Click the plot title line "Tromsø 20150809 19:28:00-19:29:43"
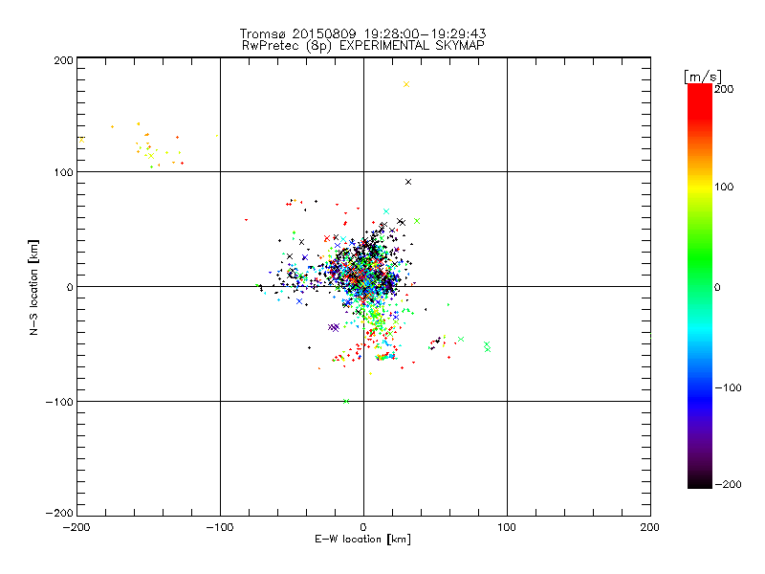Image resolution: width=765 pixels, height=574 pixels. [x=362, y=33]
